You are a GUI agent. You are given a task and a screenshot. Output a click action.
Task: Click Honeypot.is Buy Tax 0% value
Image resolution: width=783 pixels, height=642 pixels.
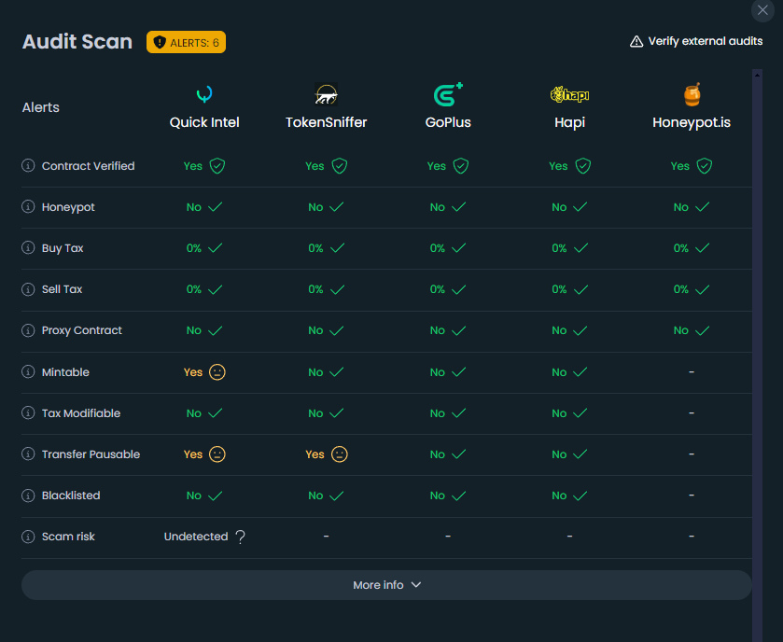681,248
